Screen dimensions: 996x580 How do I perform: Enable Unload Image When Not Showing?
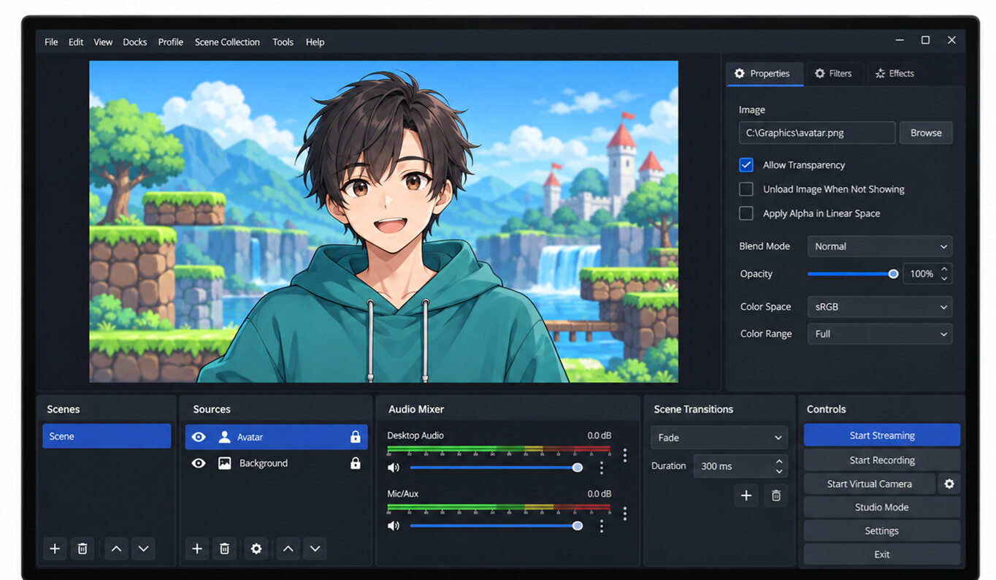tap(746, 189)
